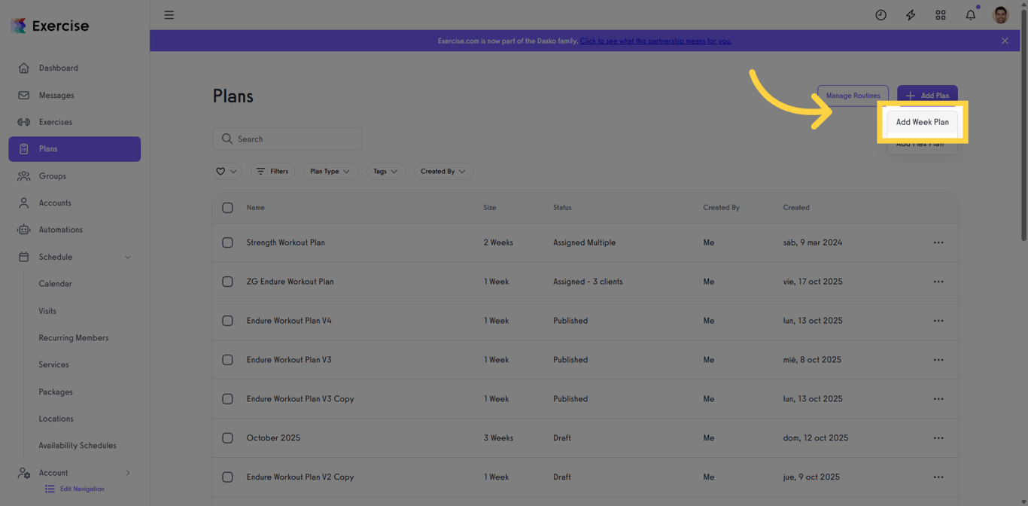Screen dimensions: 1028x506
Task: Check the Endure Workout Plan V2 Copy row
Action: click(227, 477)
